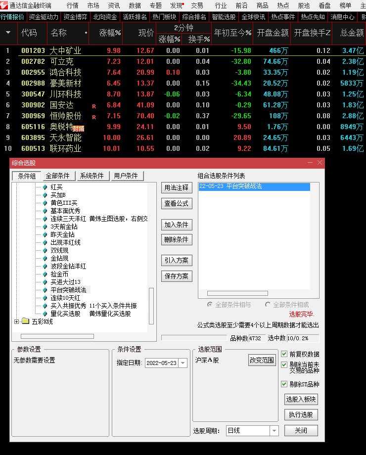Click the 通达信 app logo icon
Screen dimensions: 366x455
coord(4,5)
